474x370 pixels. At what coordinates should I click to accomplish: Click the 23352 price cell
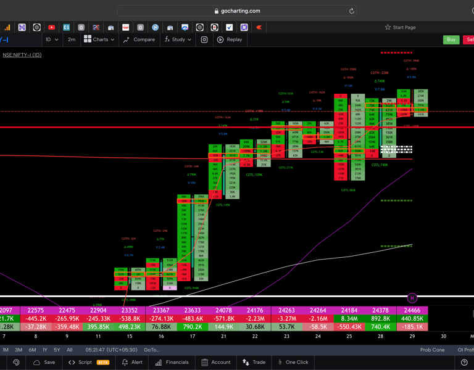pyautogui.click(x=130, y=310)
